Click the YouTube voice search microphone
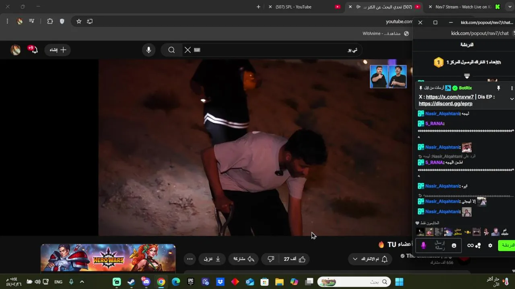Image resolution: width=515 pixels, height=289 pixels. tap(149, 50)
